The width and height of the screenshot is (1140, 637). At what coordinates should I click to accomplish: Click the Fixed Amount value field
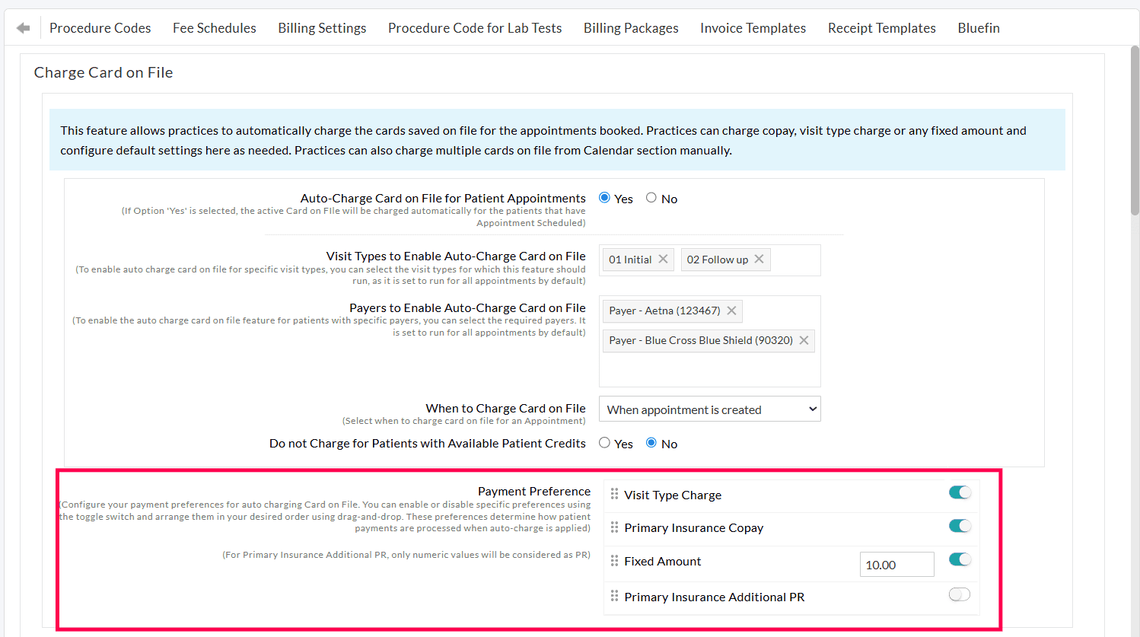pyautogui.click(x=896, y=564)
